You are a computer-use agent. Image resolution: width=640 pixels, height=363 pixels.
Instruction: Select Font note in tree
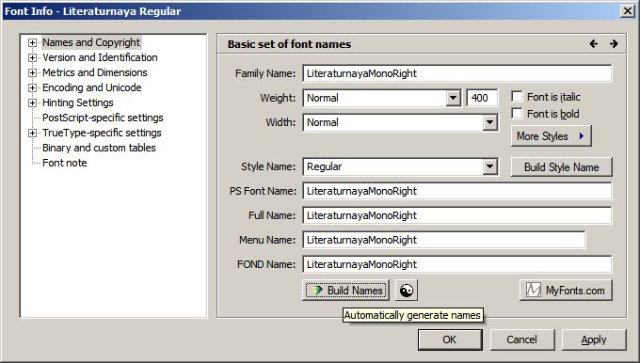pos(65,163)
